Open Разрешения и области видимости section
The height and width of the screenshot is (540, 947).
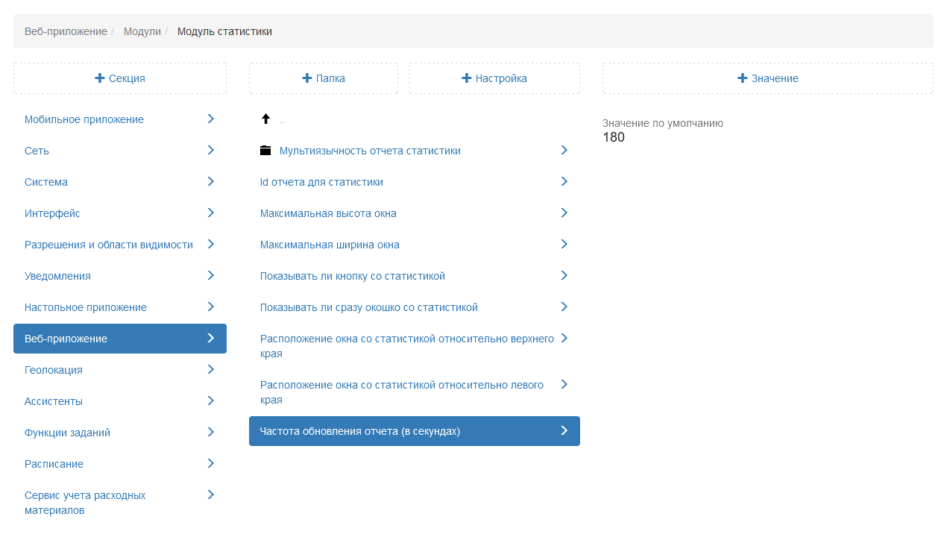pos(109,245)
